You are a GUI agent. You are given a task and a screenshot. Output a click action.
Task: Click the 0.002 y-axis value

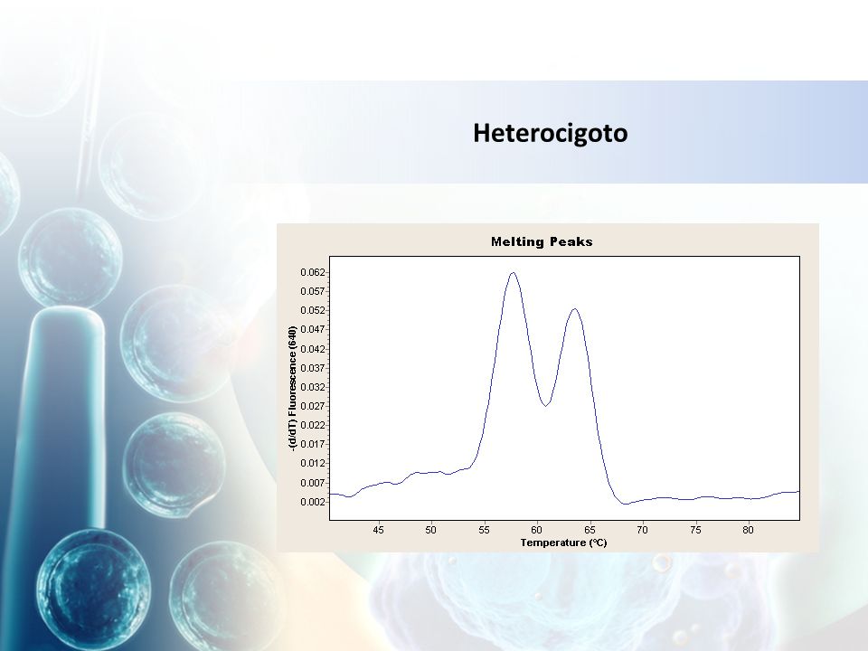tap(312, 502)
